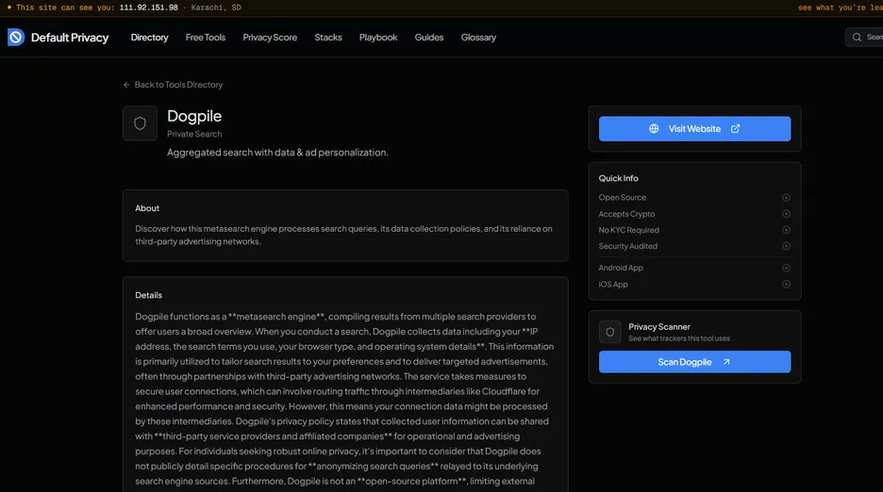The height and width of the screenshot is (492, 883).
Task: Click the Open Source label
Action: click(623, 198)
